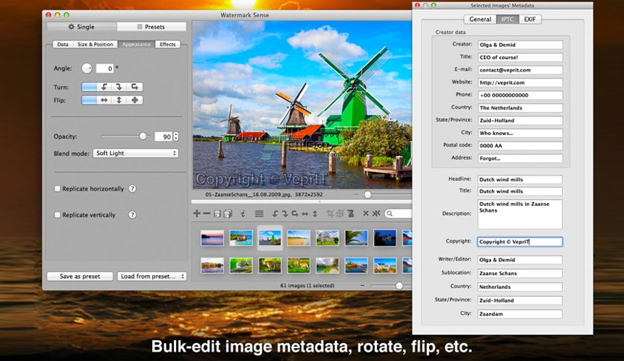This screenshot has width=624, height=361.
Task: Switch to General tab in Metadata window
Action: tap(480, 19)
